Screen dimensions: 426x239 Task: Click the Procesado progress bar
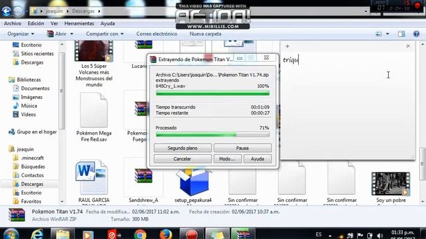tap(212, 134)
